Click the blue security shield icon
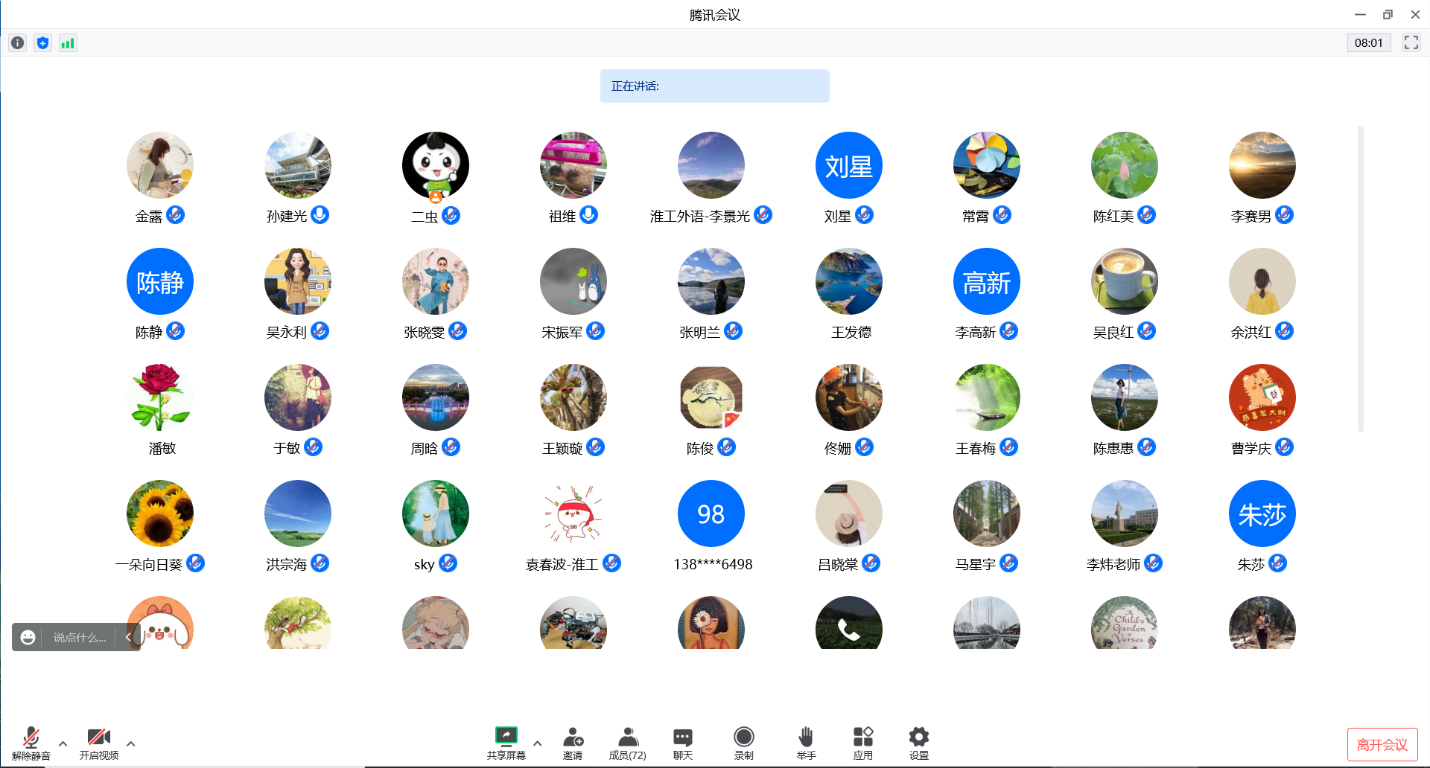Screen dimensions: 1430x768 pyautogui.click(x=42, y=43)
